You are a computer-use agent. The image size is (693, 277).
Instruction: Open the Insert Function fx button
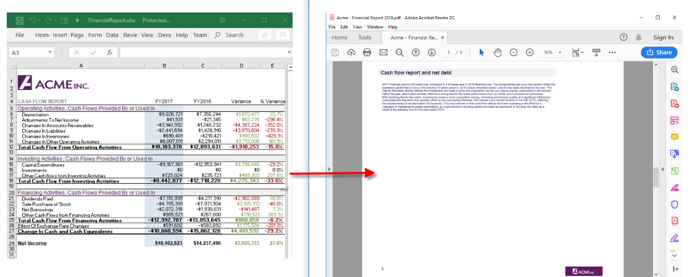(109, 52)
